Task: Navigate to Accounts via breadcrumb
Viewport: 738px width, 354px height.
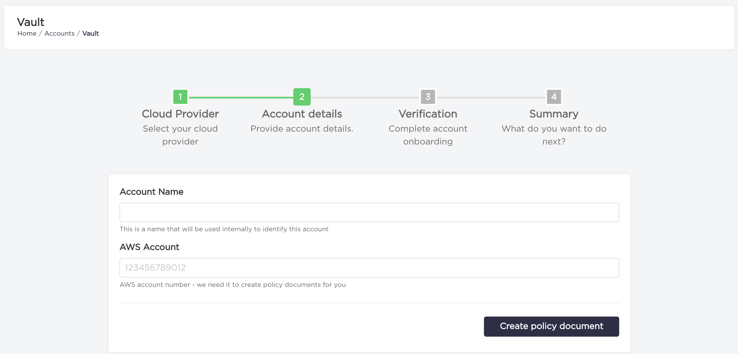Action: (x=59, y=33)
